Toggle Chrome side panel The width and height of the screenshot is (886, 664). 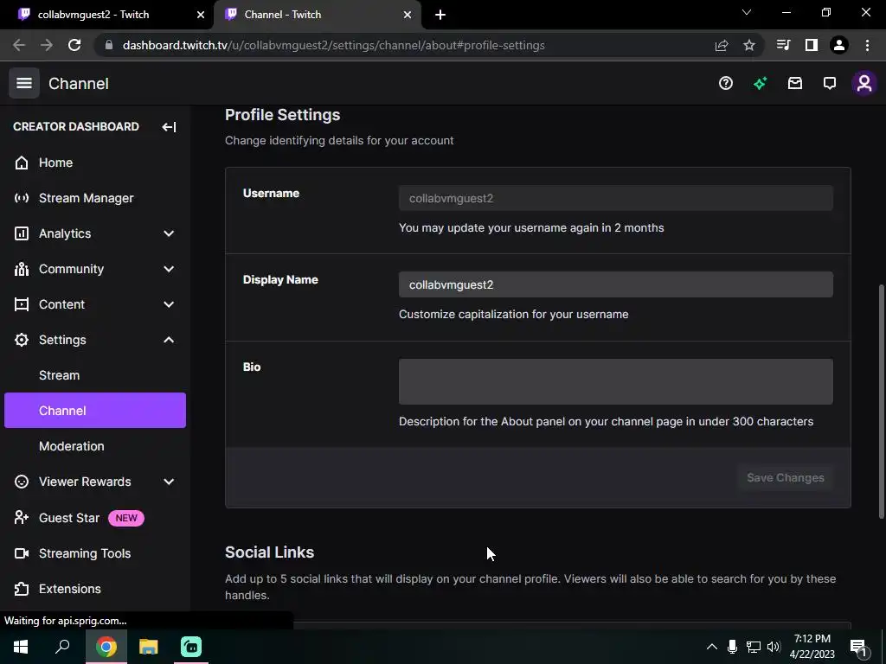point(812,45)
